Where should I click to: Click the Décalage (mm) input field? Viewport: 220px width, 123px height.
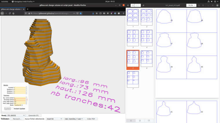point(20,100)
